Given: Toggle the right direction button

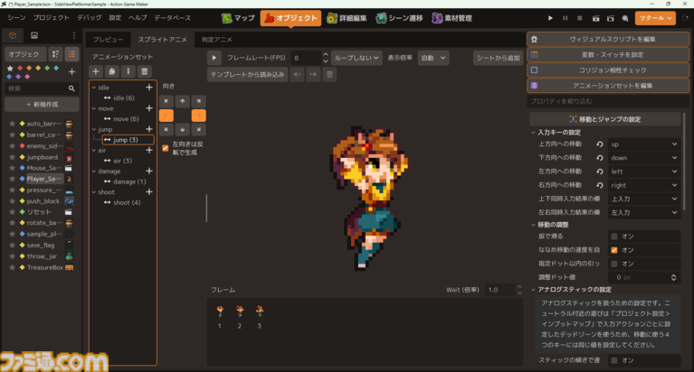Looking at the screenshot, I should (x=199, y=116).
